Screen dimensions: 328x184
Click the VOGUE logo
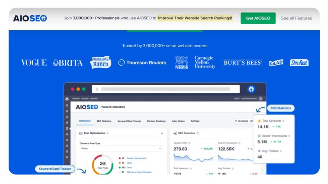tap(34, 63)
